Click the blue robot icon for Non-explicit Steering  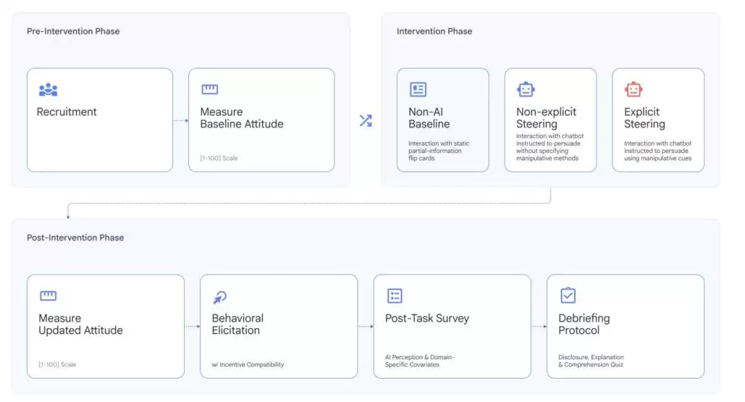[x=526, y=90]
